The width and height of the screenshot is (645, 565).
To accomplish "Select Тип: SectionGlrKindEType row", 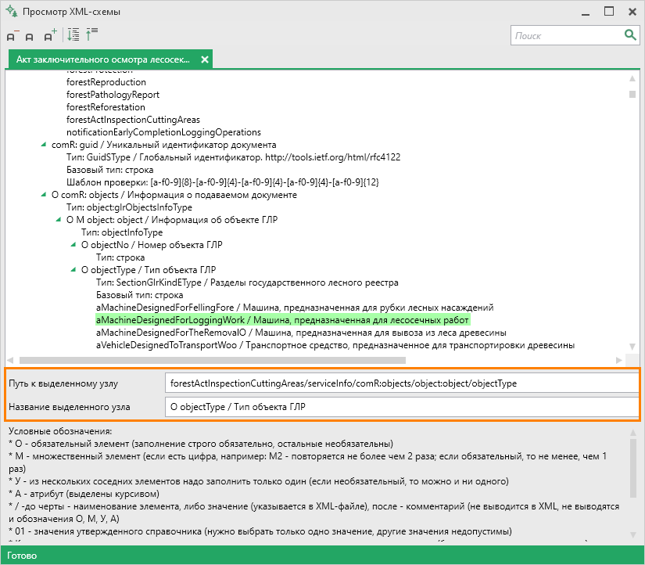I will click(247, 282).
